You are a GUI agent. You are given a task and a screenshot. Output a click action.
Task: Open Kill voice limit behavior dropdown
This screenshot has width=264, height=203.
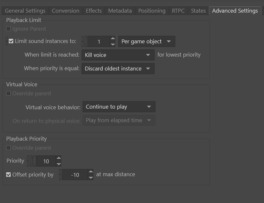[118, 55]
